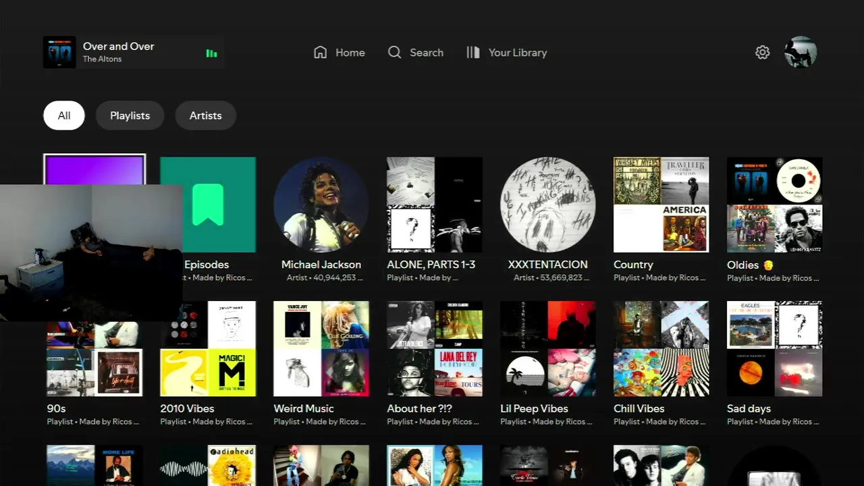Open the Over and Over album art
The height and width of the screenshot is (486, 864).
click(x=59, y=52)
